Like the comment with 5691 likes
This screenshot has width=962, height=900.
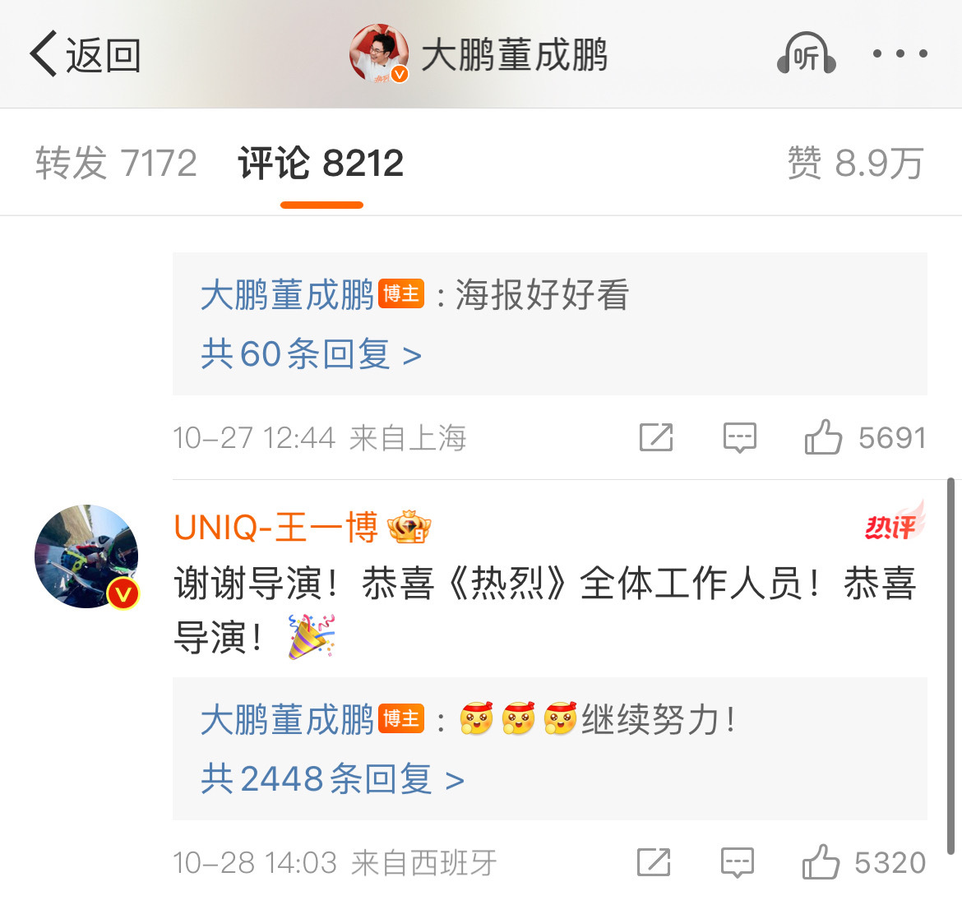[865, 437]
